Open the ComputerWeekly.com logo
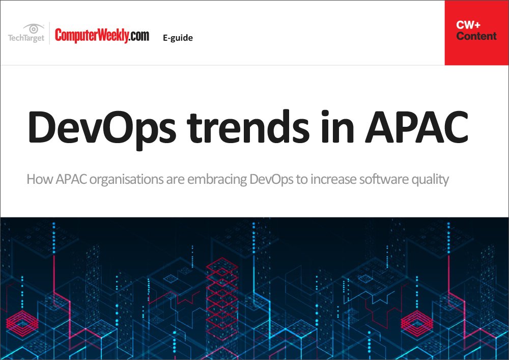509x360 pixels. coord(102,35)
